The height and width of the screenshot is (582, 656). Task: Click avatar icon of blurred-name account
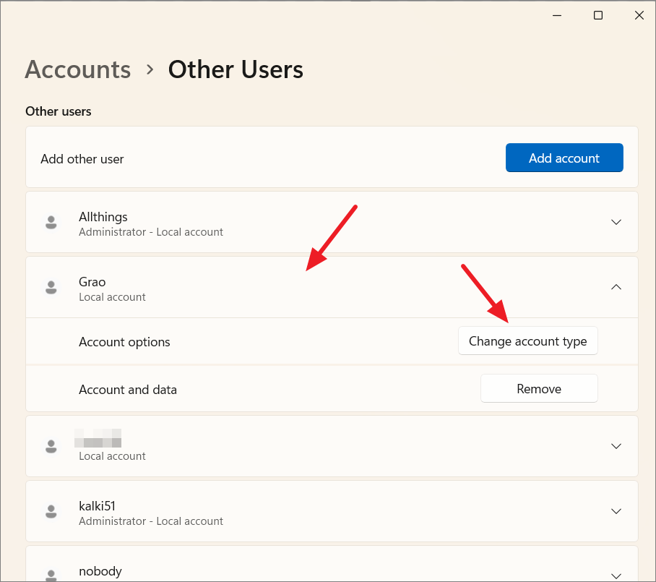point(51,446)
